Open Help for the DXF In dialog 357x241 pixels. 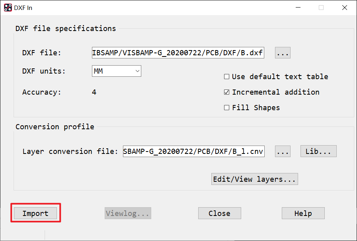coord(303,214)
